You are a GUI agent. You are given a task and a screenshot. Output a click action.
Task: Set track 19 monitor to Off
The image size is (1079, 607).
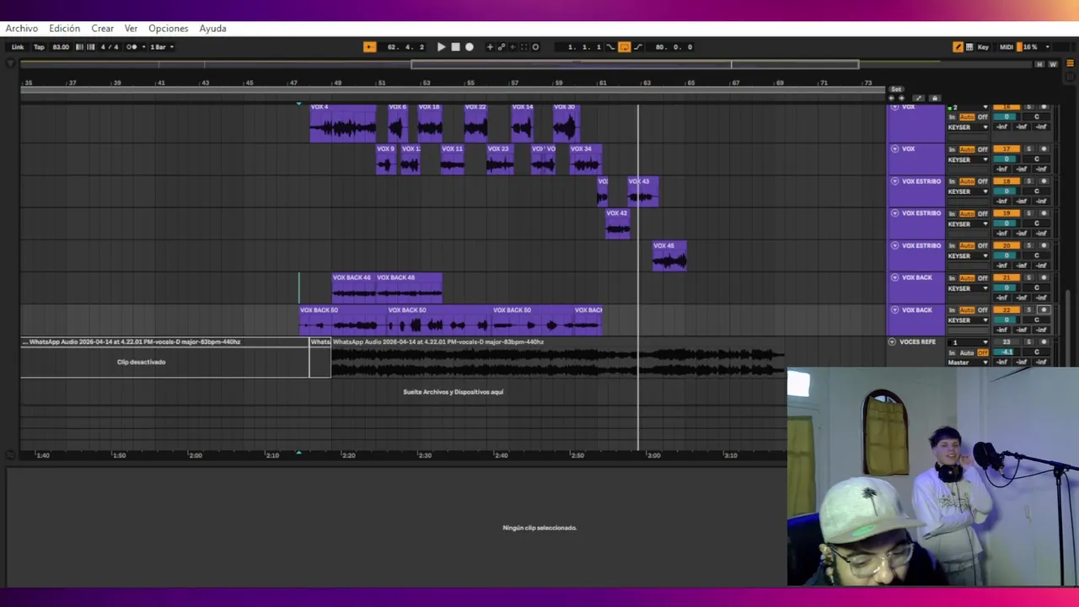tap(982, 213)
